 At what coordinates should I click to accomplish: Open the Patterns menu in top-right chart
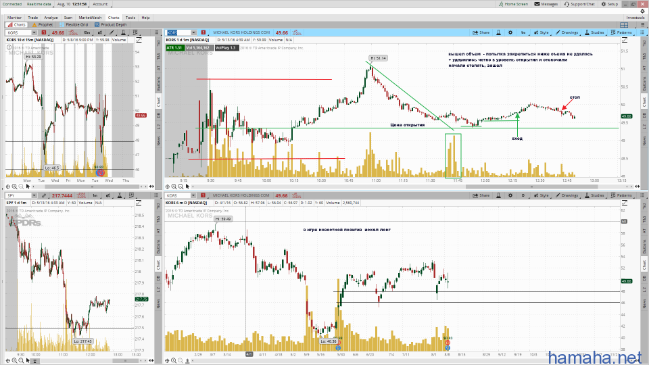pyautogui.click(x=621, y=32)
